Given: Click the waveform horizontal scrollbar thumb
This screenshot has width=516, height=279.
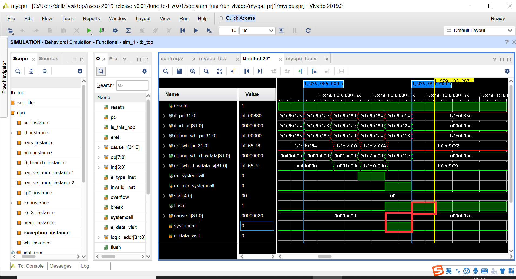Looking at the screenshot, I should [324, 256].
